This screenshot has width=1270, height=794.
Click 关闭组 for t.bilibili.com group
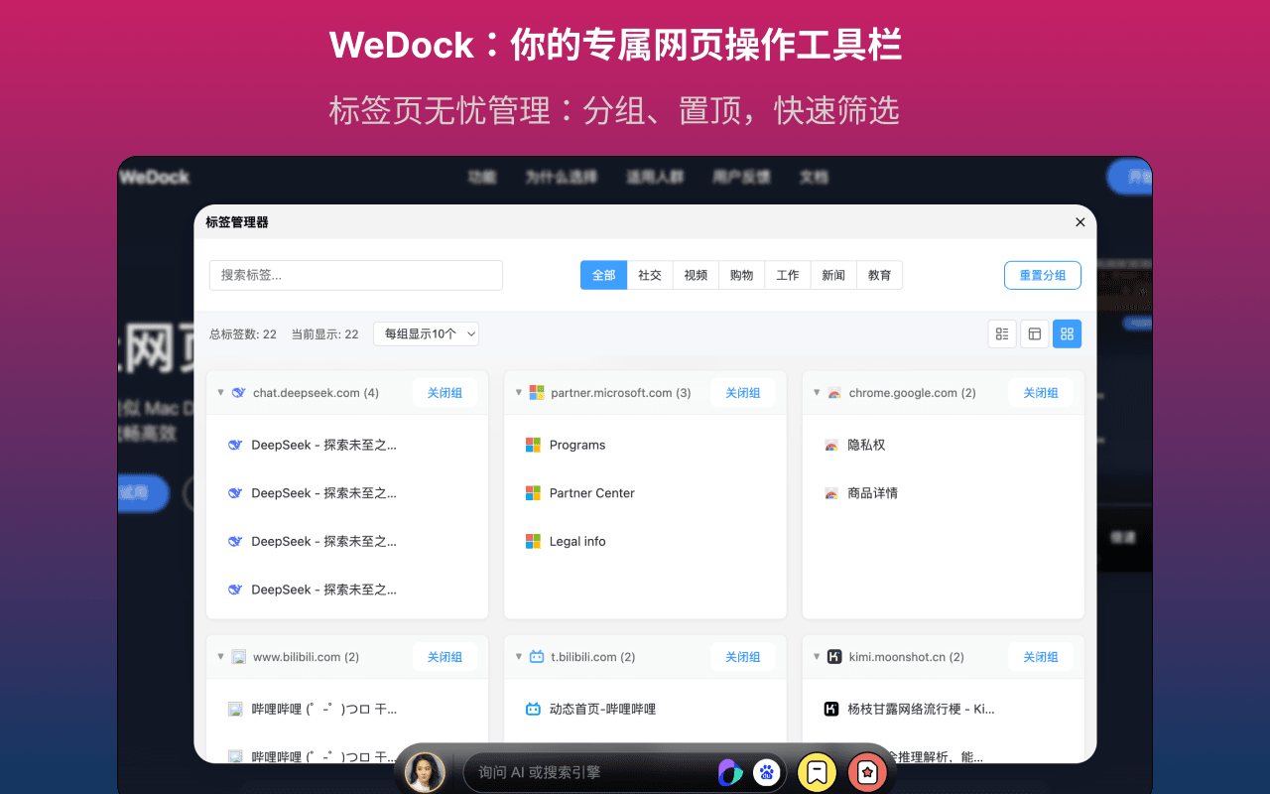pyautogui.click(x=743, y=657)
